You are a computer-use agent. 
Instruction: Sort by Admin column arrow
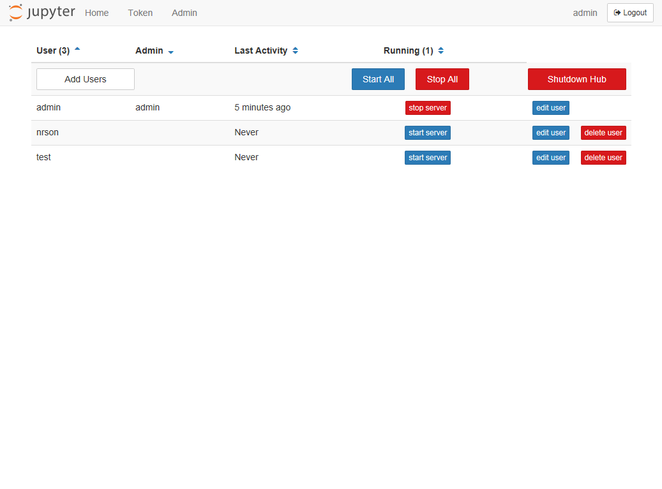(170, 52)
